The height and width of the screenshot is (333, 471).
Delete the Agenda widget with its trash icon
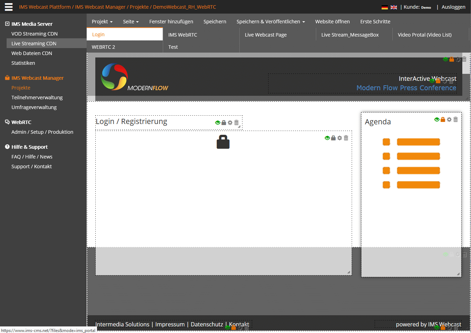(455, 119)
